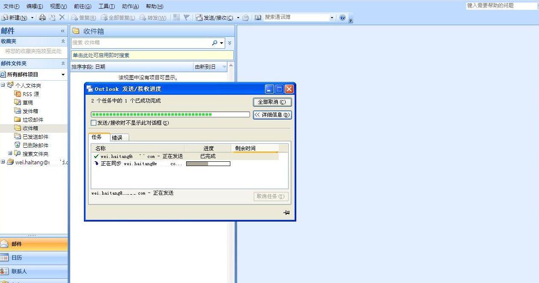Enable 发送/接收时不显示此对话框 checkbox
This screenshot has width=539, height=283.
(94, 123)
